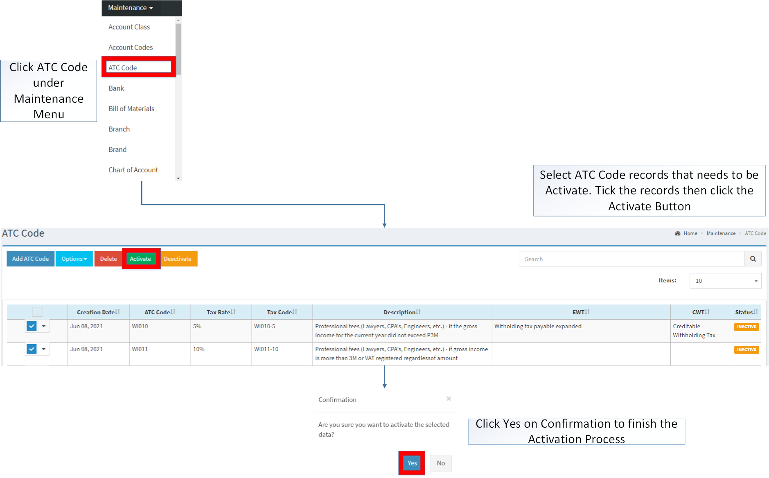Click the Activate button
769x478 pixels.
(x=140, y=259)
